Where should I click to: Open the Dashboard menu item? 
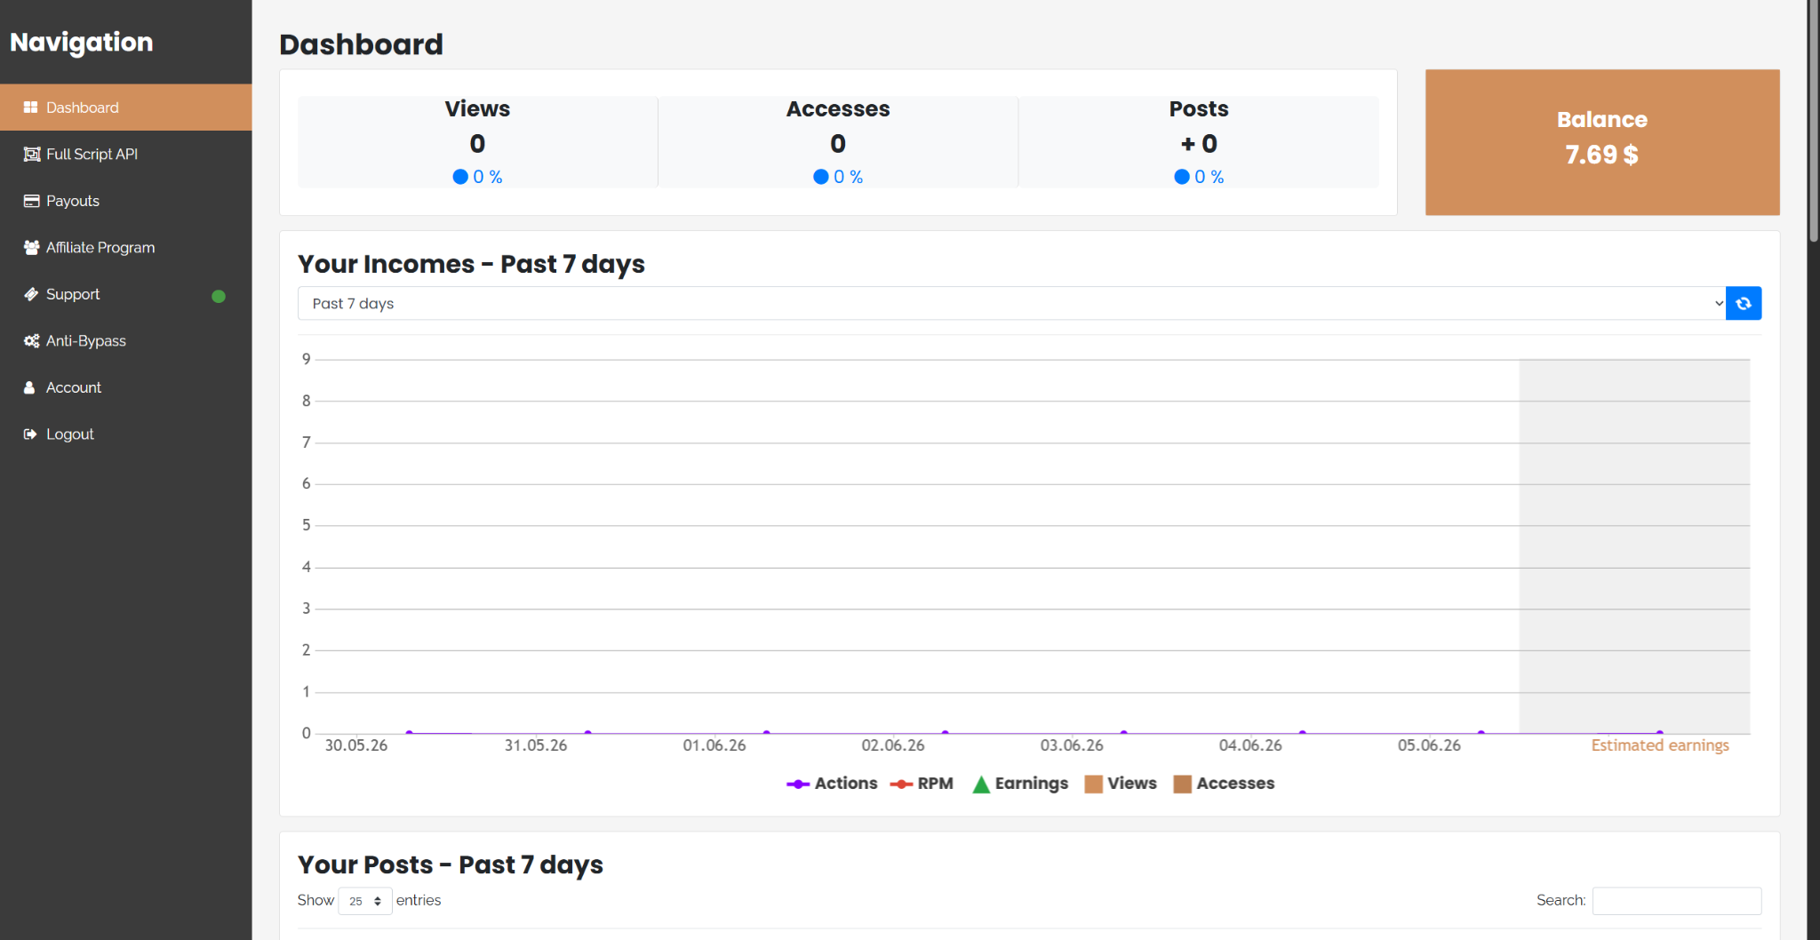tap(126, 108)
